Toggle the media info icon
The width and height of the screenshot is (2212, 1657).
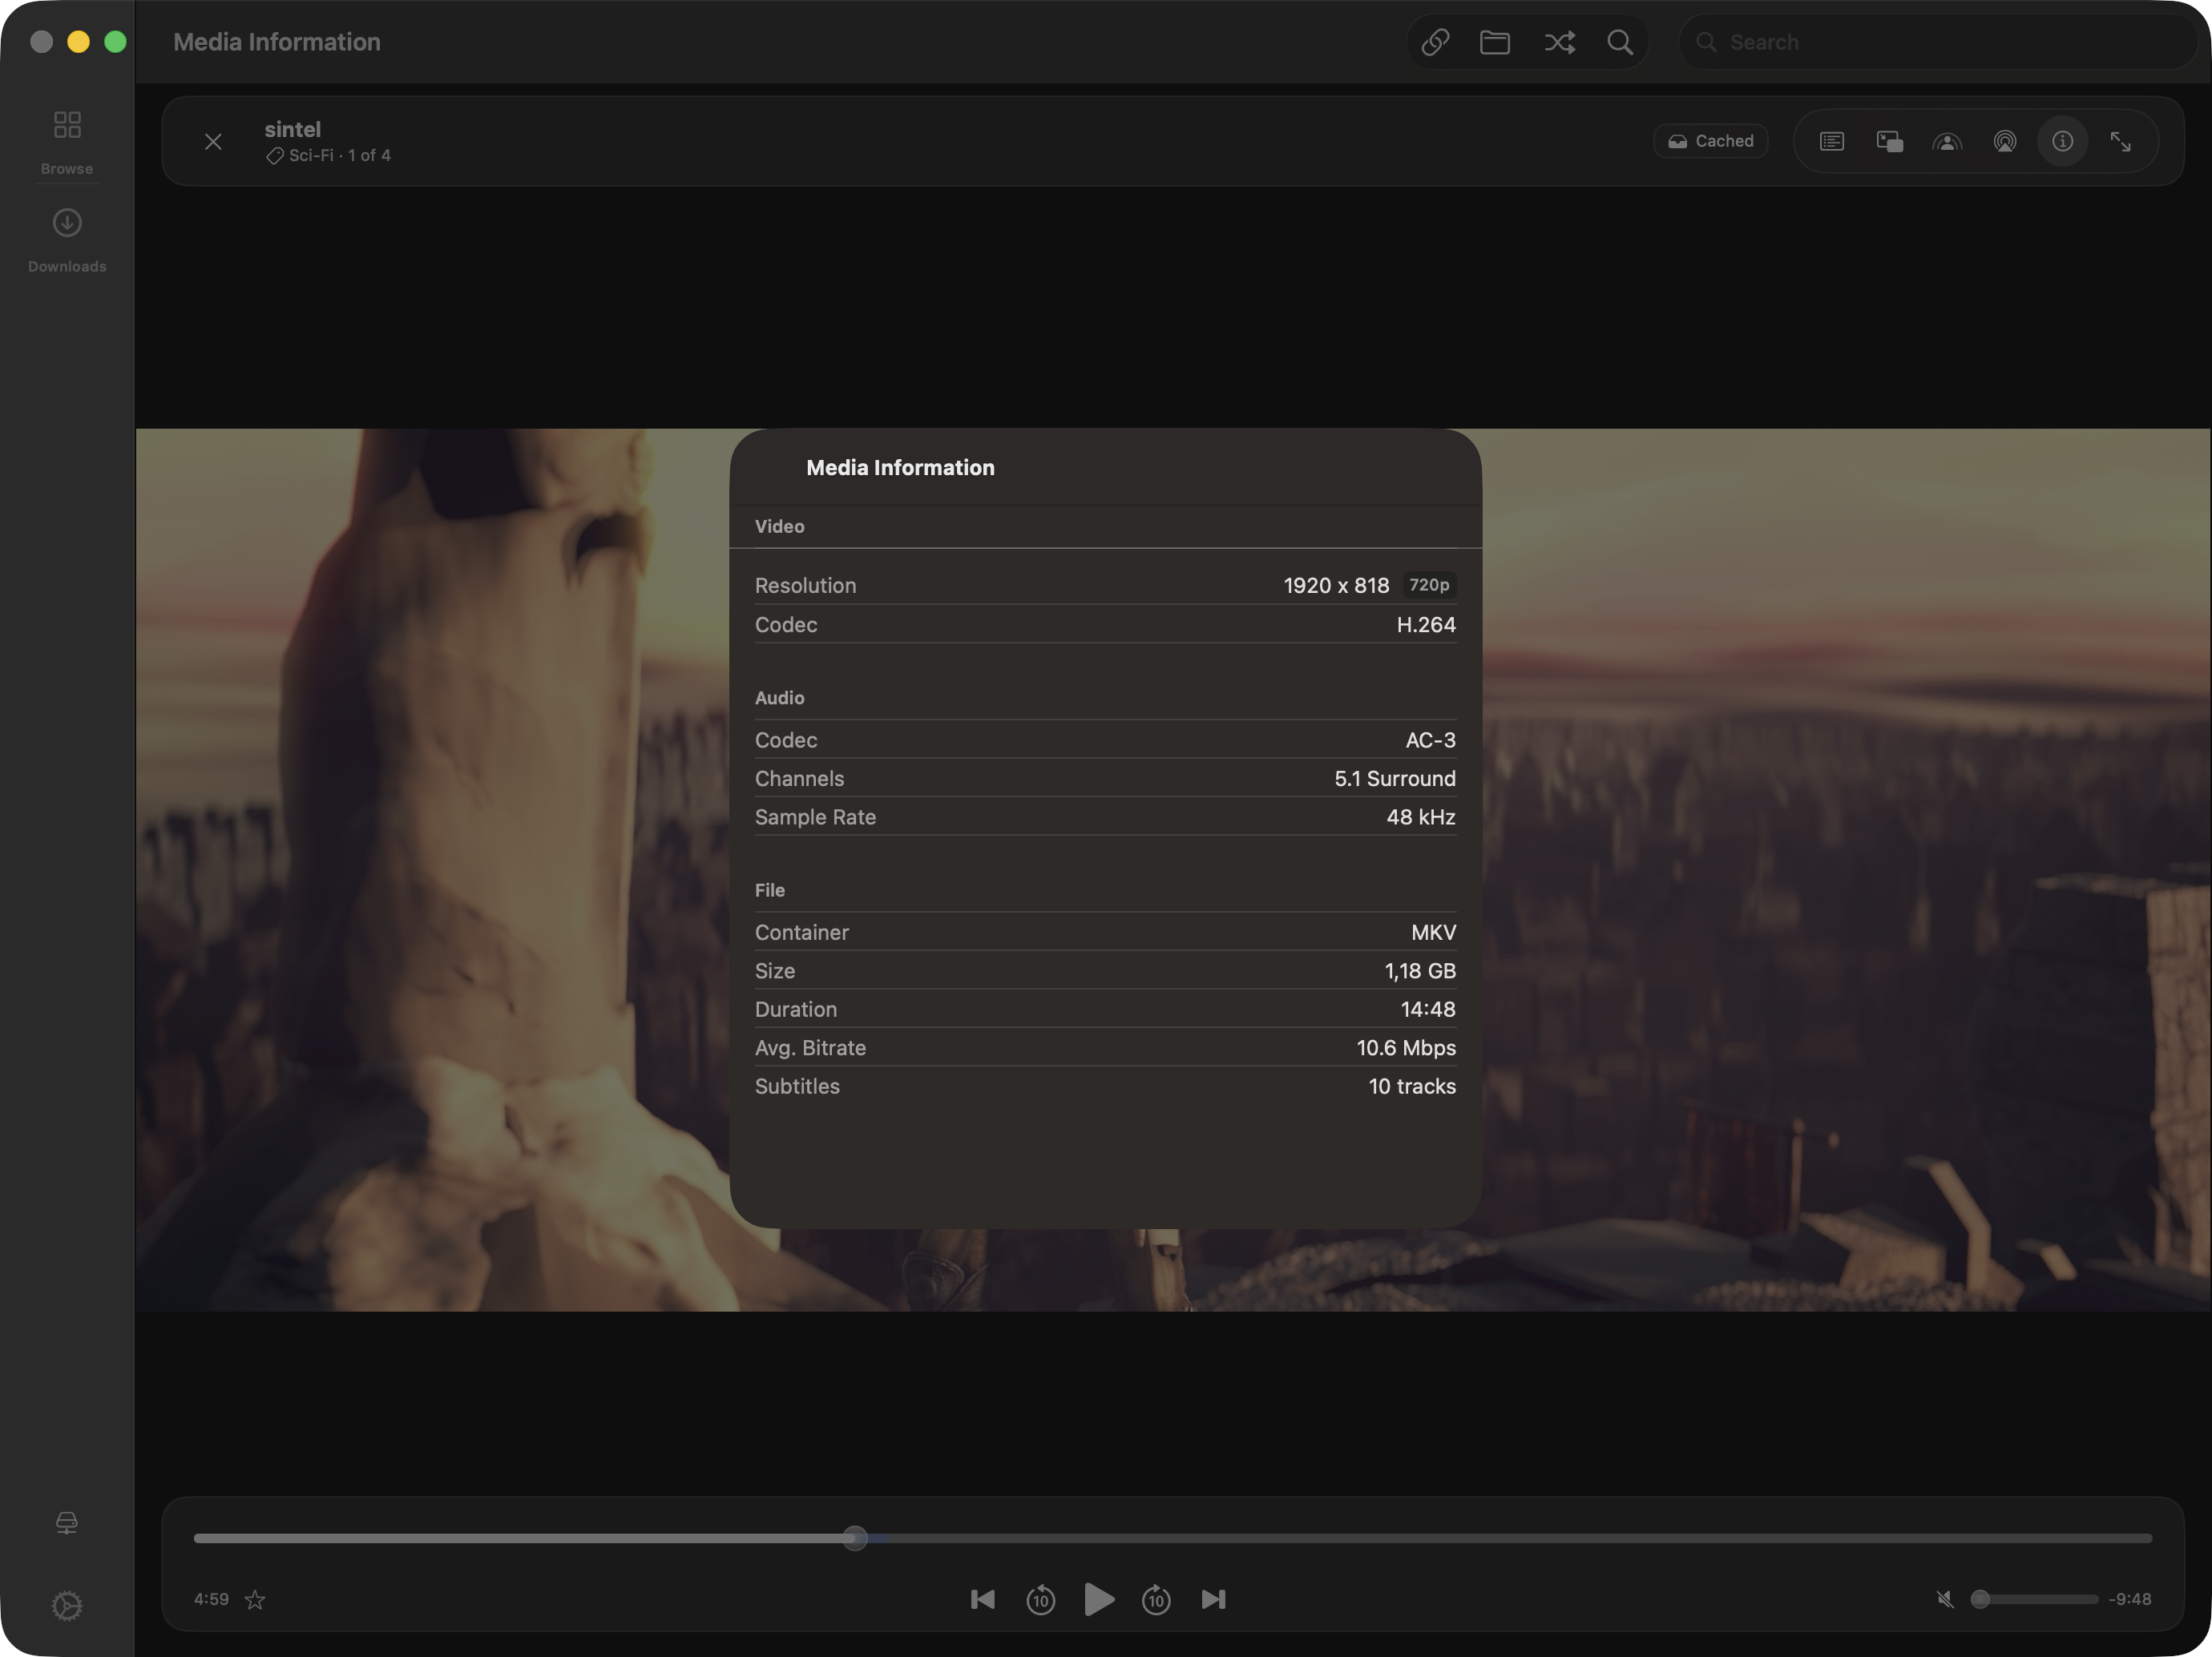pos(2062,141)
